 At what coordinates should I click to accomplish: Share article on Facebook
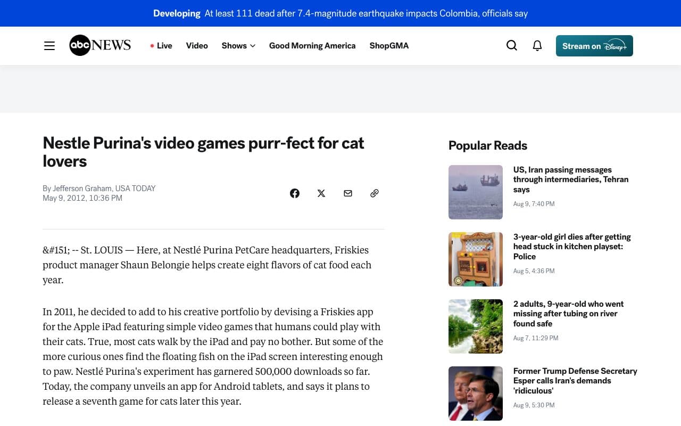click(x=295, y=193)
